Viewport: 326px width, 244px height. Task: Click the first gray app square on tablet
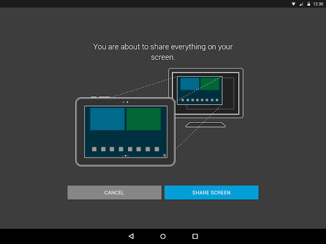94,149
